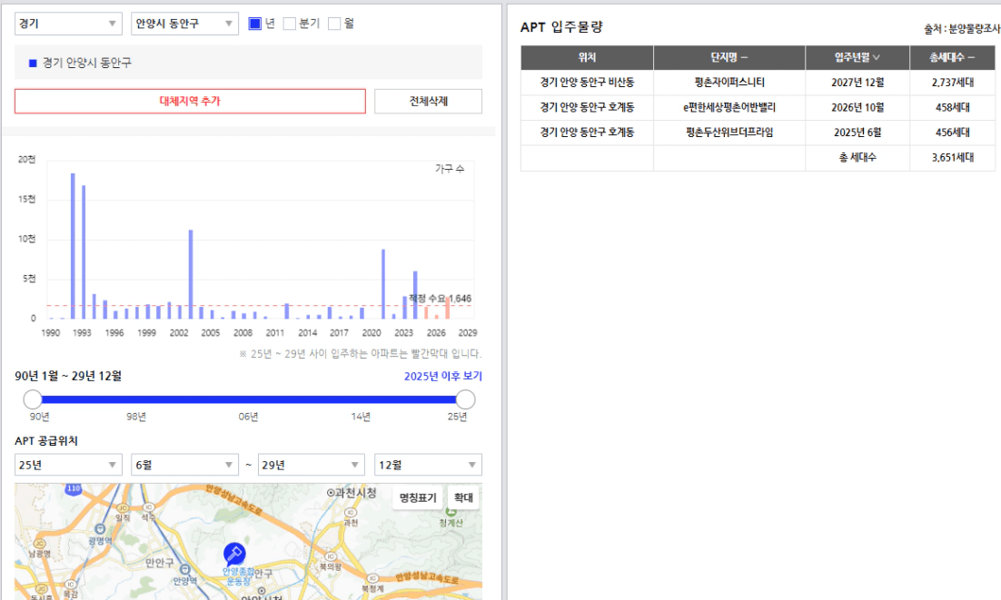Click the 경기 안양시 동안구 legend label

87,64
